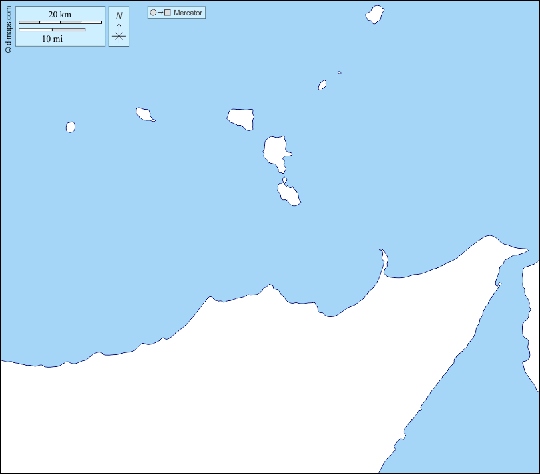540x474 pixels.
Task: Click the largest central island
Action: coord(275,152)
